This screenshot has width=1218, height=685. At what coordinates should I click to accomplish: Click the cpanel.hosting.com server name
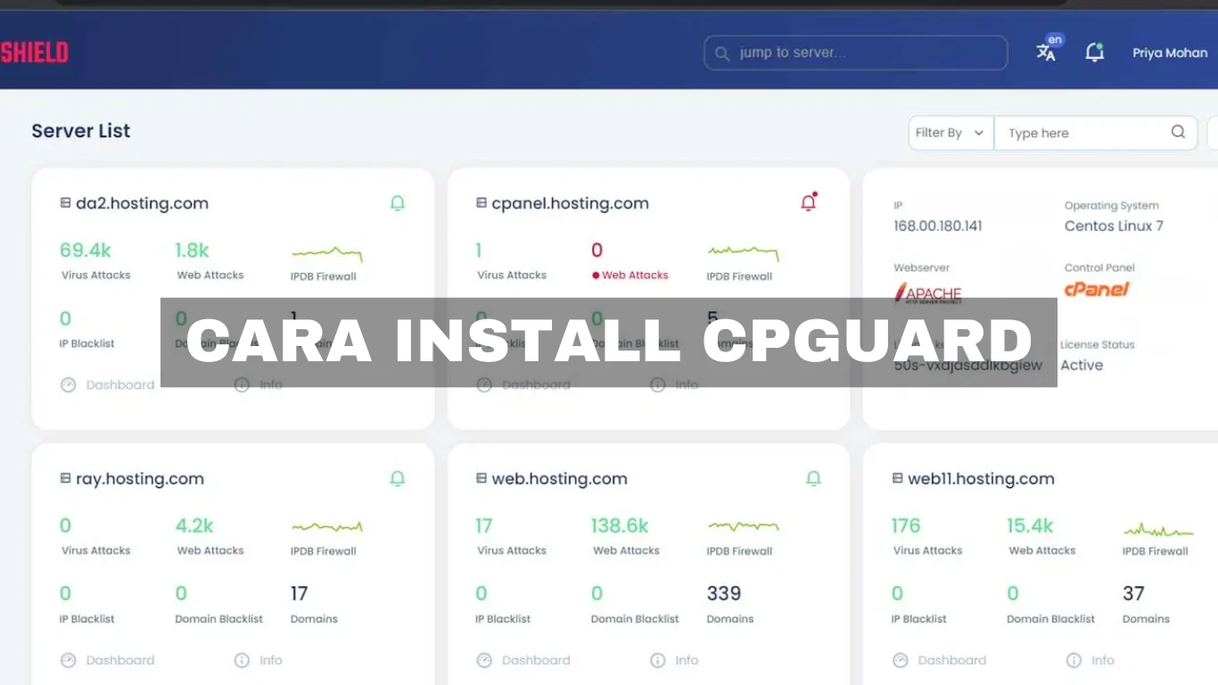point(570,203)
